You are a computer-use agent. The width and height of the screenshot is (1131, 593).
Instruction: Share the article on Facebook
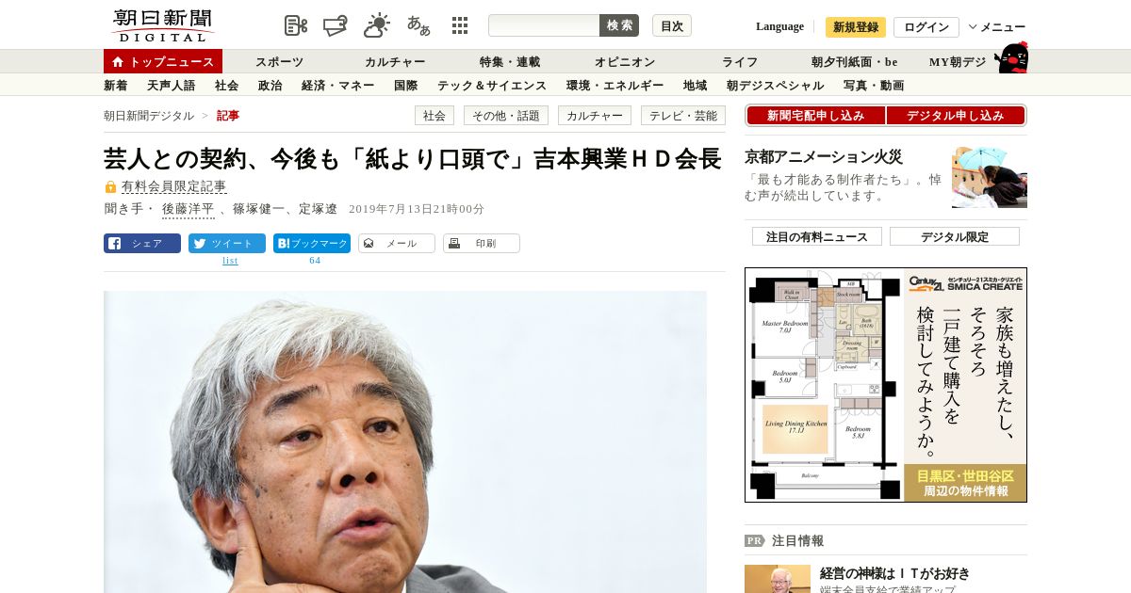[x=142, y=243]
